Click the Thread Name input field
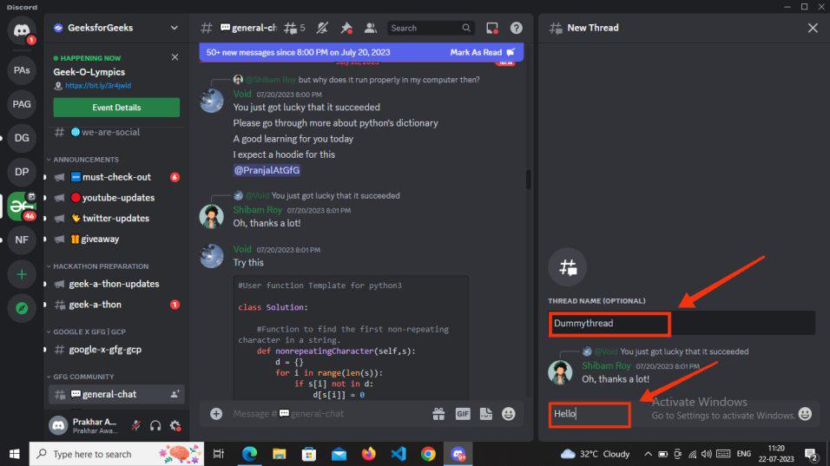830x466 pixels. [682, 323]
